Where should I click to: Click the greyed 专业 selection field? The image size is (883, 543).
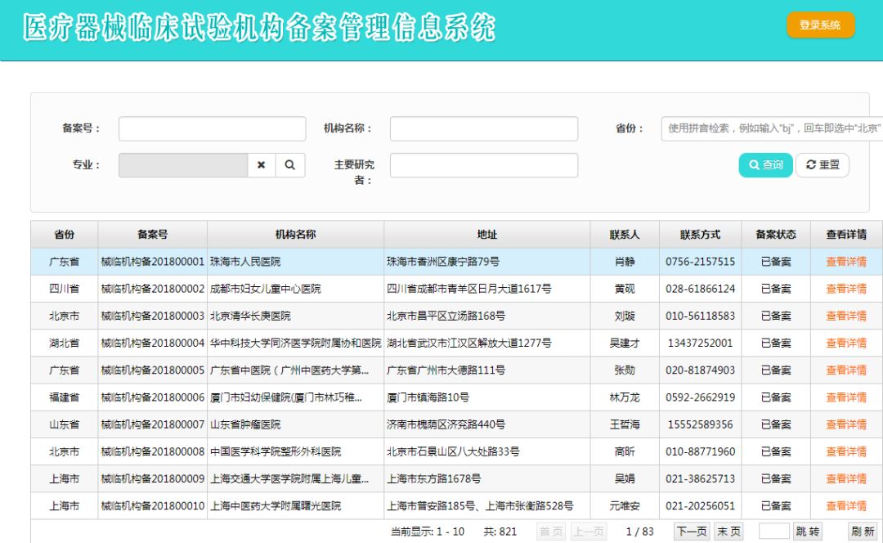tap(183, 165)
